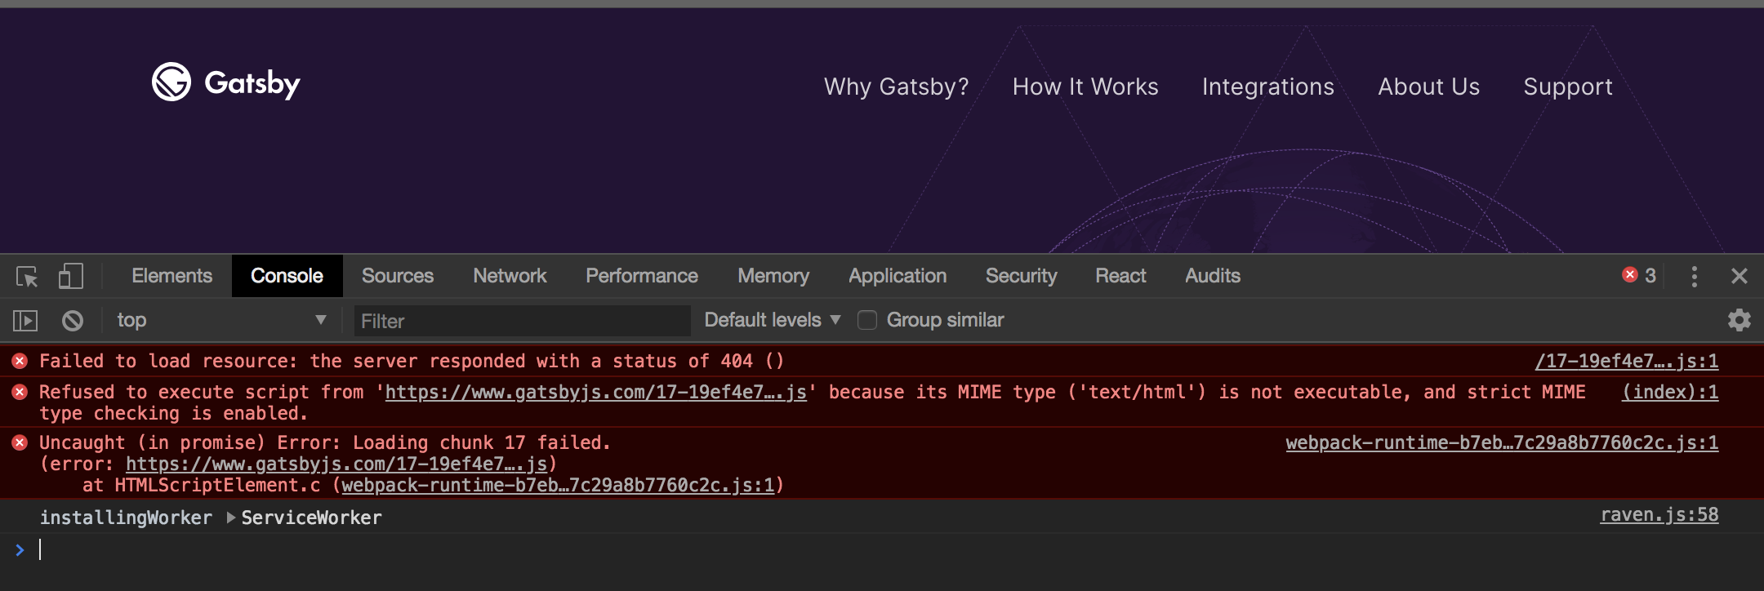Open /17-19ef4e7….js:1 source link
Image resolution: width=1764 pixels, height=591 pixels.
(1627, 361)
